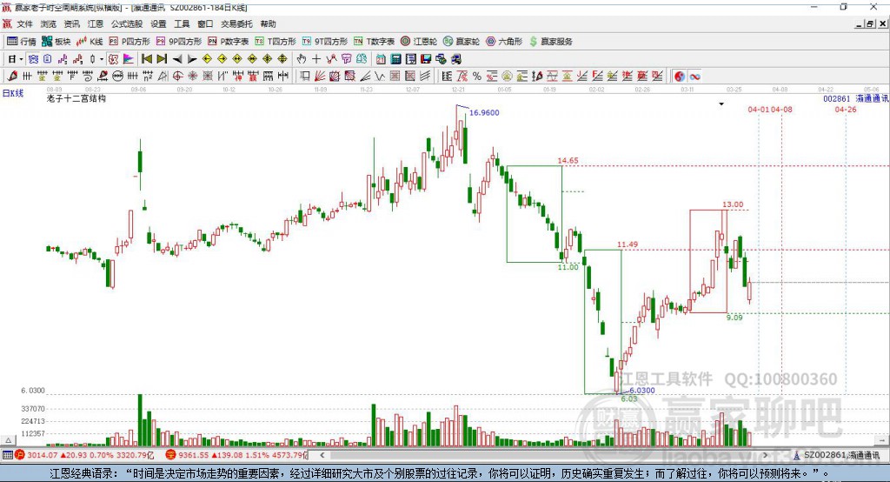
Task: Select the zigzag wave line tool
Action: pyautogui.click(x=380, y=77)
